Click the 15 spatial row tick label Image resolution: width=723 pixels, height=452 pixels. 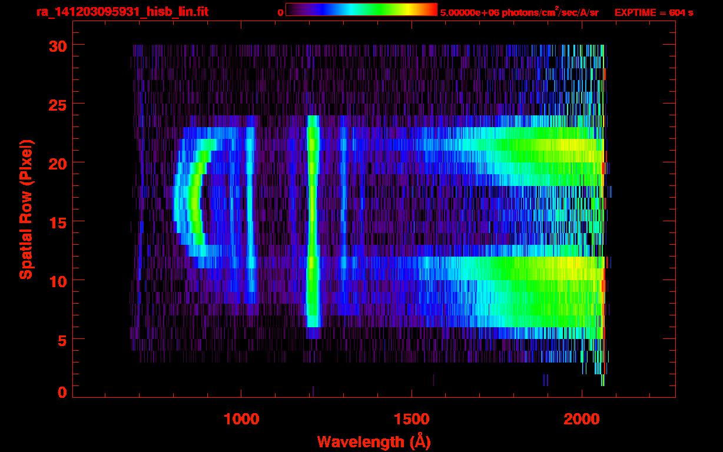pyautogui.click(x=57, y=222)
